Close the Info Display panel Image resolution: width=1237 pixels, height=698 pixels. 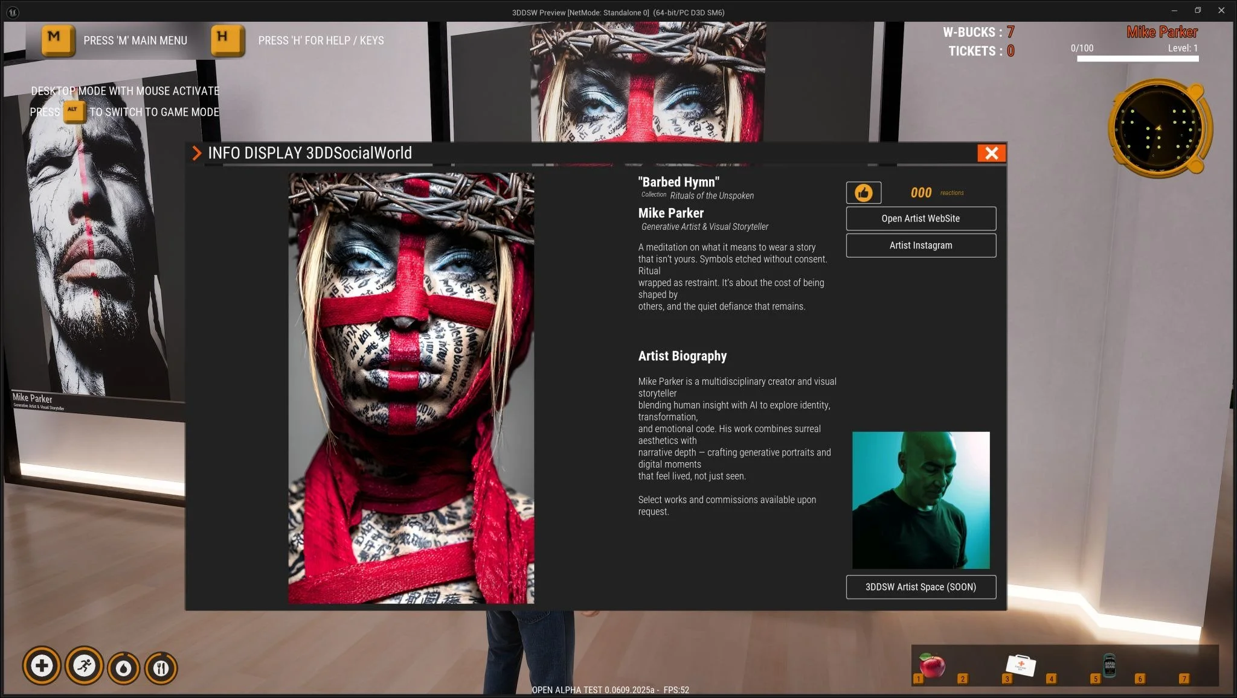[x=991, y=153]
